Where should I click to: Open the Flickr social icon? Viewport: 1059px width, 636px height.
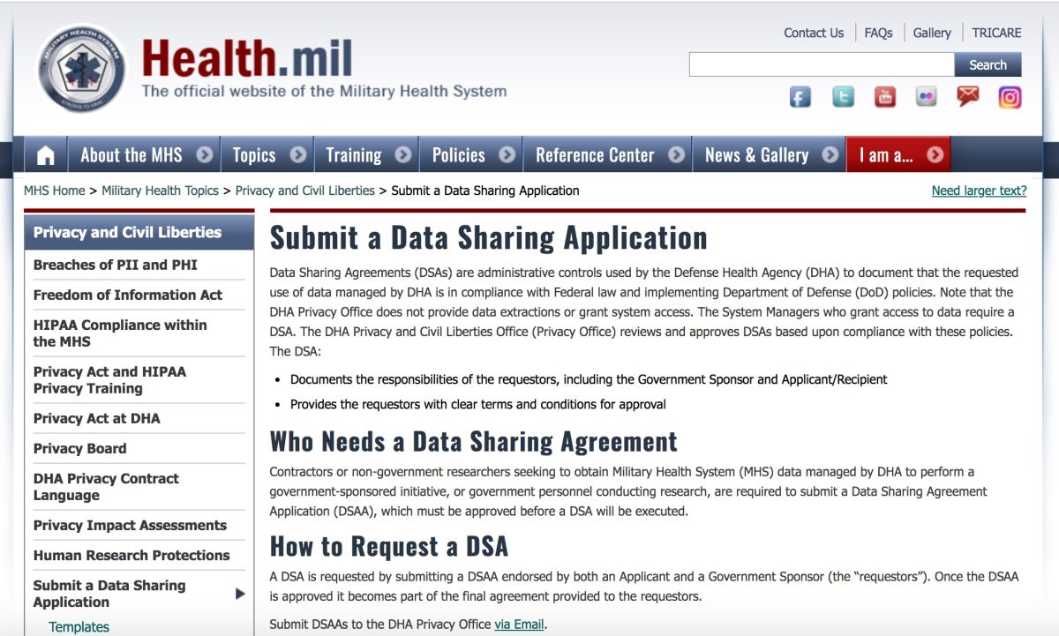[926, 97]
